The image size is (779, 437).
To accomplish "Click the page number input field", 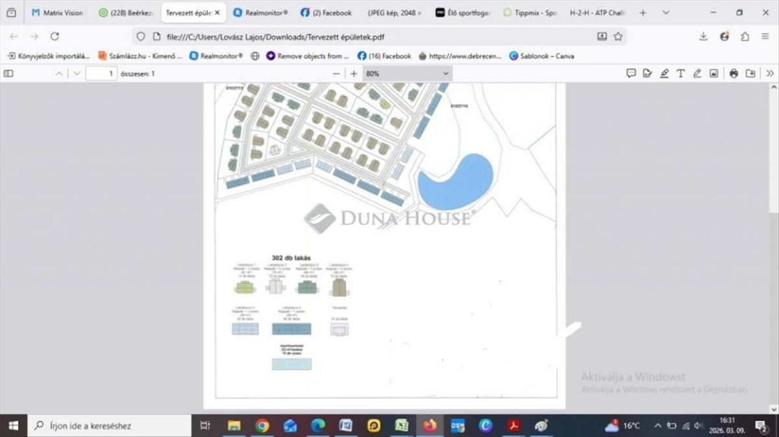I will pyautogui.click(x=101, y=74).
